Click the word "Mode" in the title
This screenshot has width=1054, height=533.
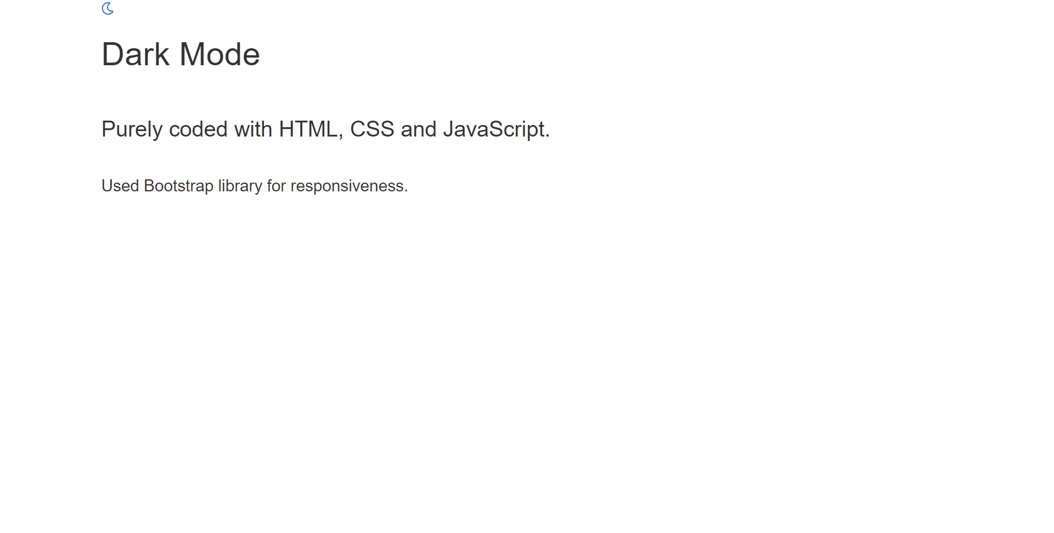point(219,55)
